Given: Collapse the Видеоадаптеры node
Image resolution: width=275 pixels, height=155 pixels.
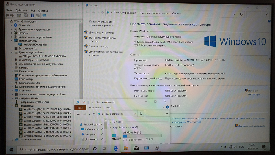Looking at the screenshot, I should pyautogui.click(x=12, y=41).
